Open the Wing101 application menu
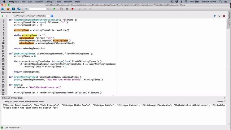 coord(14,1)
